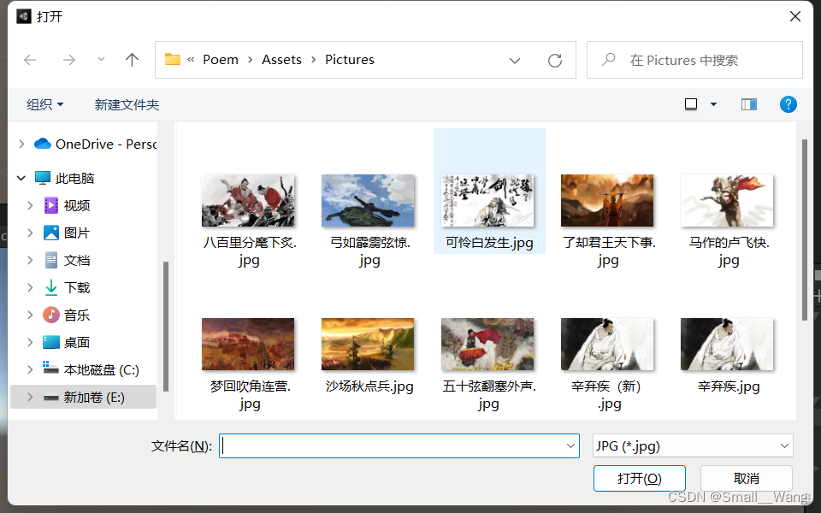Open recent locations chevron beside forward arrow
The image size is (821, 513).
[x=101, y=60]
